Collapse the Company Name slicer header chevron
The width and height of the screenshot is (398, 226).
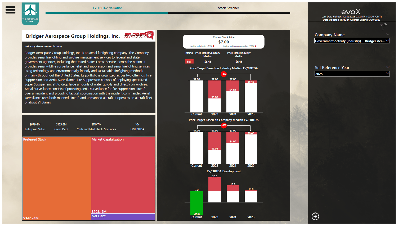(388, 34)
